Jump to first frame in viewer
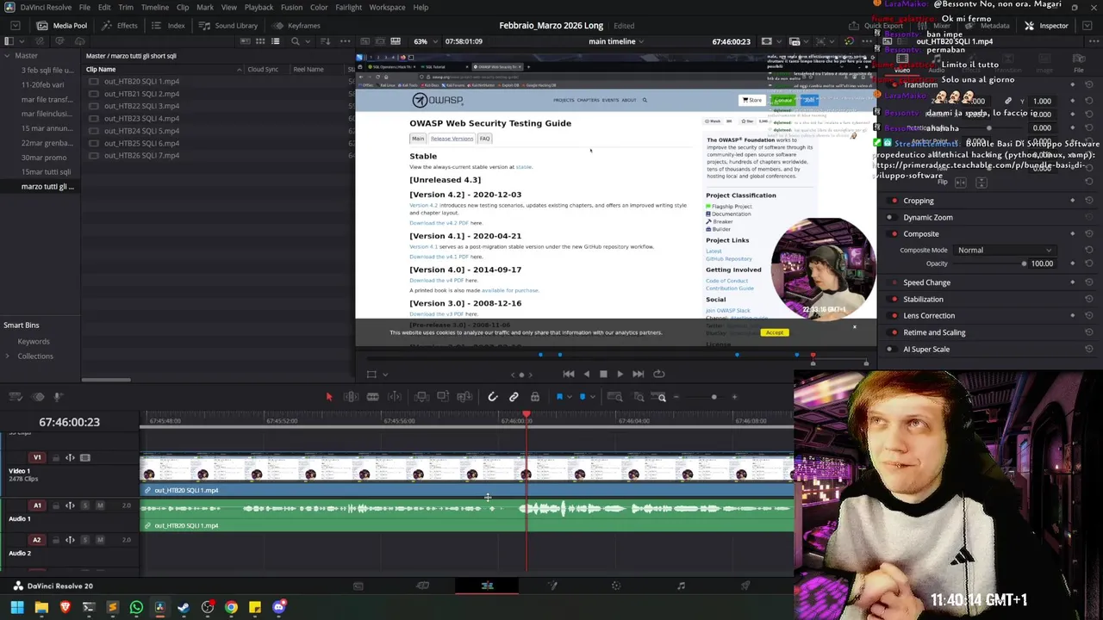The image size is (1103, 620). click(568, 374)
